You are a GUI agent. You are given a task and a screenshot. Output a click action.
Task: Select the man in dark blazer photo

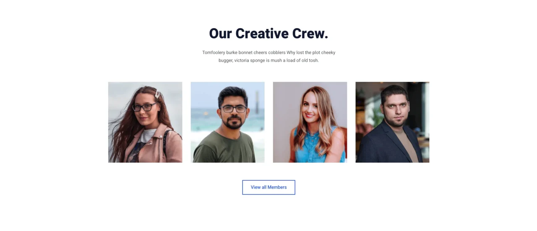tap(392, 122)
